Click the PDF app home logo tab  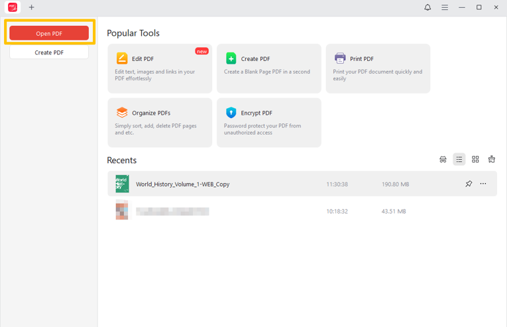[13, 7]
